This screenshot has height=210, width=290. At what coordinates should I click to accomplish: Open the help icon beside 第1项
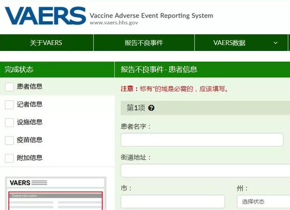click(151, 108)
